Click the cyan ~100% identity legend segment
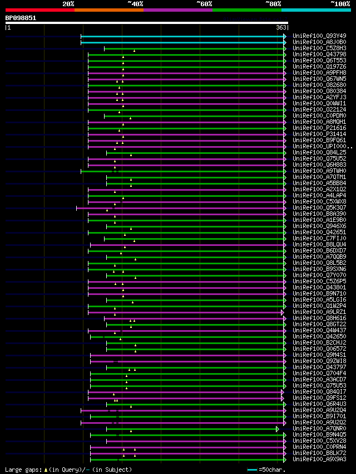 click(x=316, y=10)
